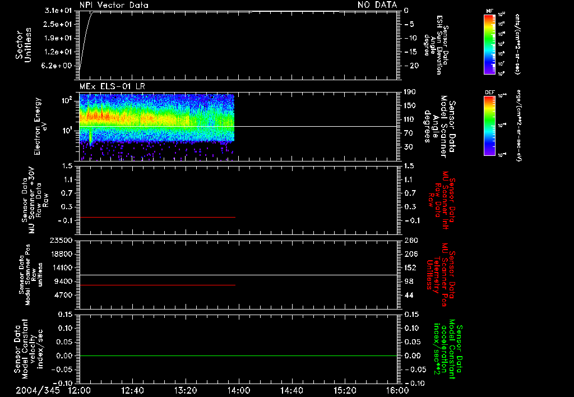Click the 44 telemetry axis value

[409, 295]
